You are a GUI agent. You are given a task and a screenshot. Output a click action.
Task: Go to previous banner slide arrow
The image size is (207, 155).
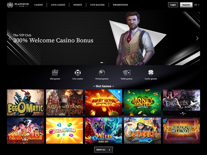click(x=10, y=38)
